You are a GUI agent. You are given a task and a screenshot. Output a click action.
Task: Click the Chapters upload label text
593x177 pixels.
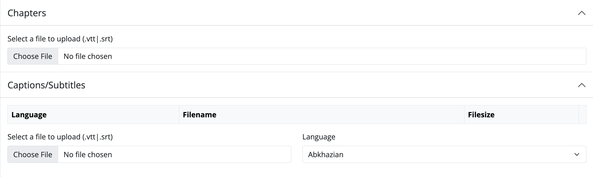click(x=60, y=39)
